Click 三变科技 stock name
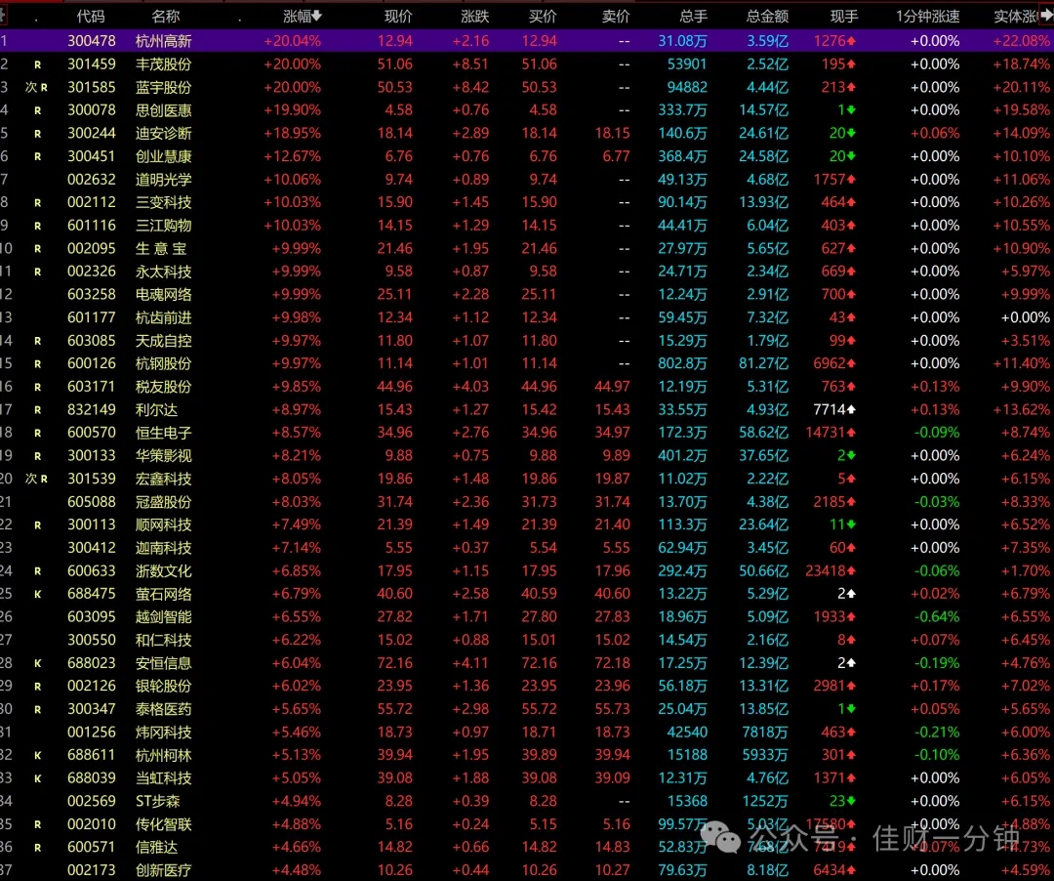 click(x=163, y=202)
